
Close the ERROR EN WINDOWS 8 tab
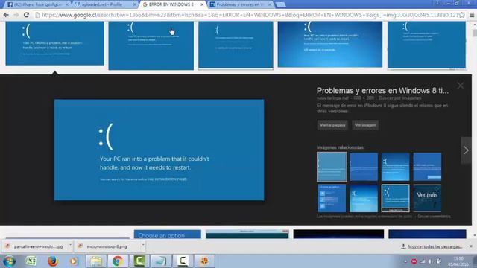[202, 4]
